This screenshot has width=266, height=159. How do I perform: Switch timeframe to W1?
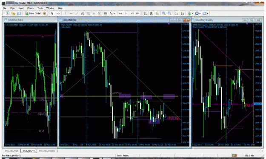coord(132,13)
